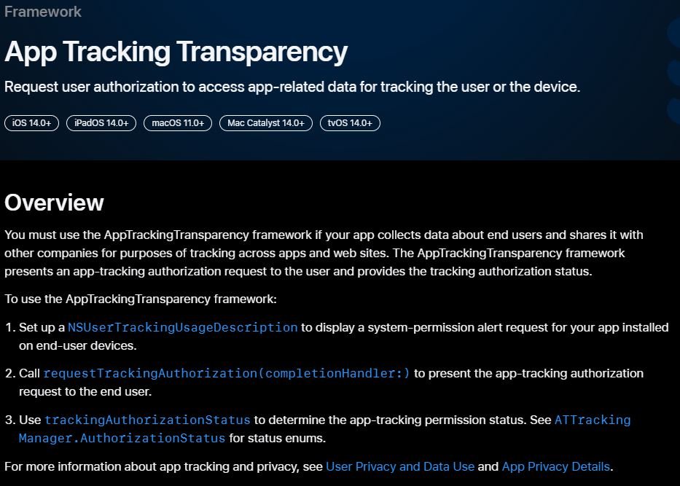Viewport: 680px width, 486px height.
Task: Open the NSUserTrackingUsageDescription link
Action: [x=182, y=328]
